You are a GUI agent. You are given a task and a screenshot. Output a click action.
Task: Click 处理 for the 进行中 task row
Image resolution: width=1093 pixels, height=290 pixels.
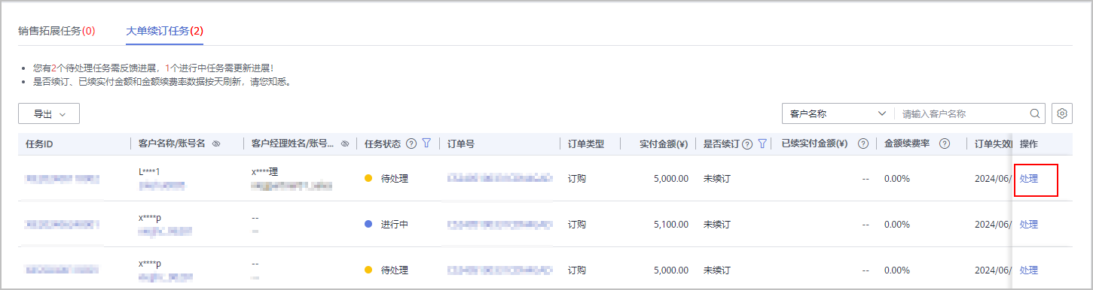[x=1028, y=224]
